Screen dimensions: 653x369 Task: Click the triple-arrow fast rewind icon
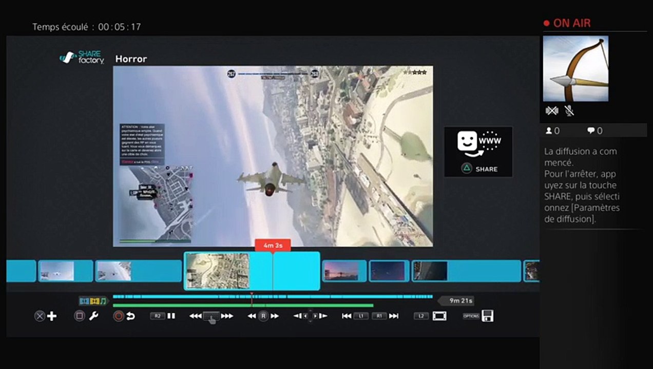coord(195,316)
